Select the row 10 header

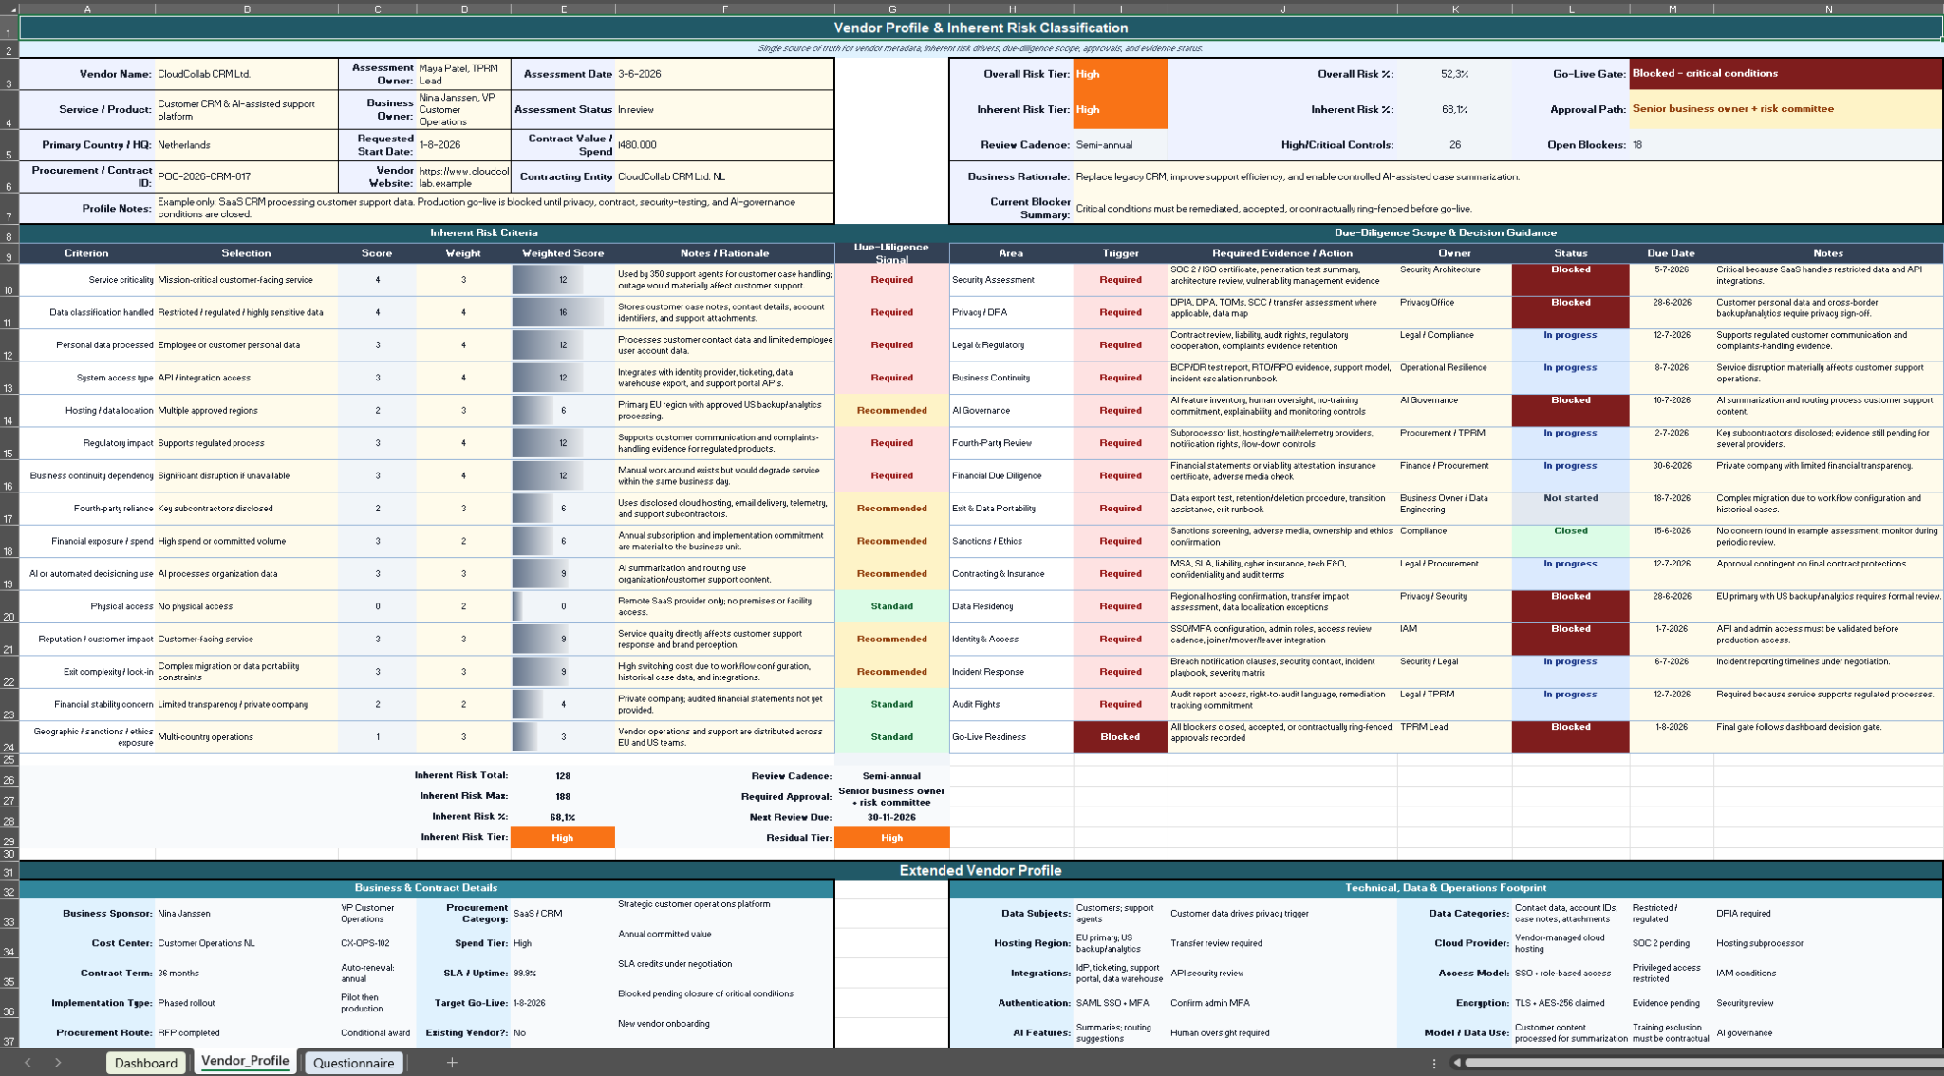coord(9,280)
